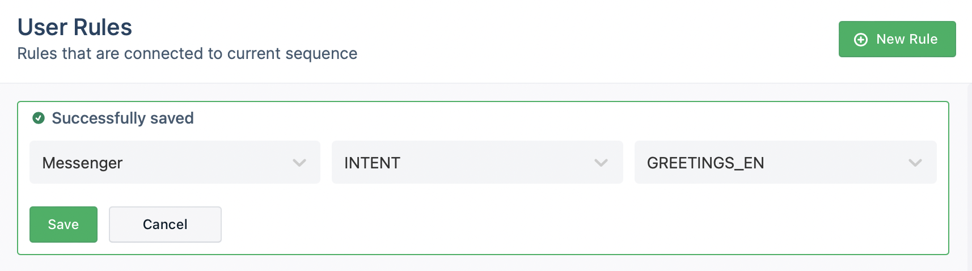Click the chevron arrow beside Messenger

click(x=299, y=163)
